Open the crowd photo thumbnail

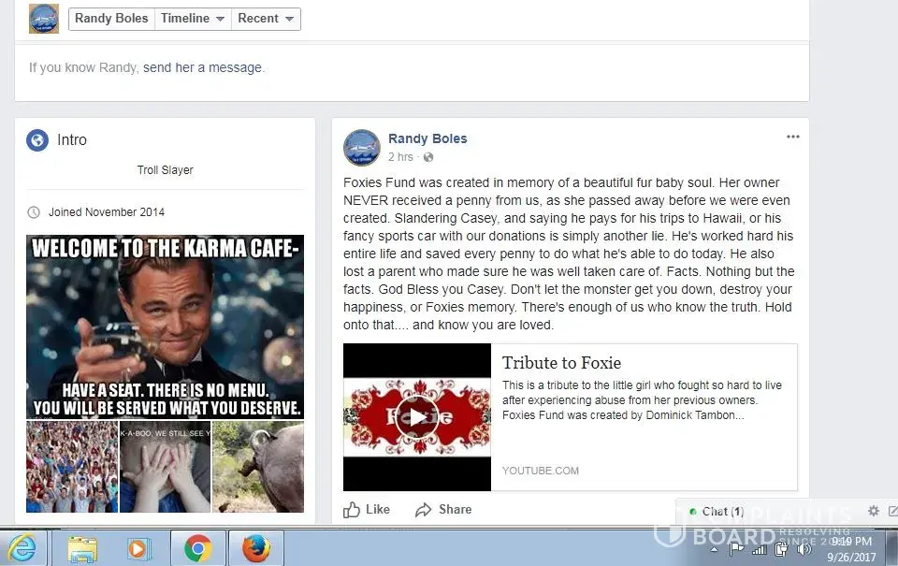[72, 467]
